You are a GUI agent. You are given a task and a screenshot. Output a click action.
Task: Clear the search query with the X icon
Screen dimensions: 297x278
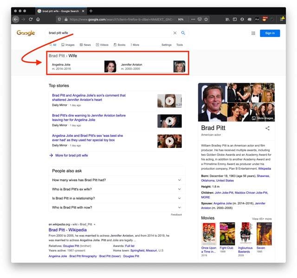tap(175, 33)
